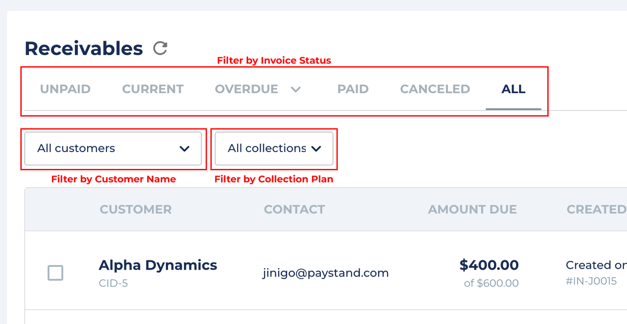627x324 pixels.
Task: Click the refresh icon beside Receivables
Action: point(160,48)
